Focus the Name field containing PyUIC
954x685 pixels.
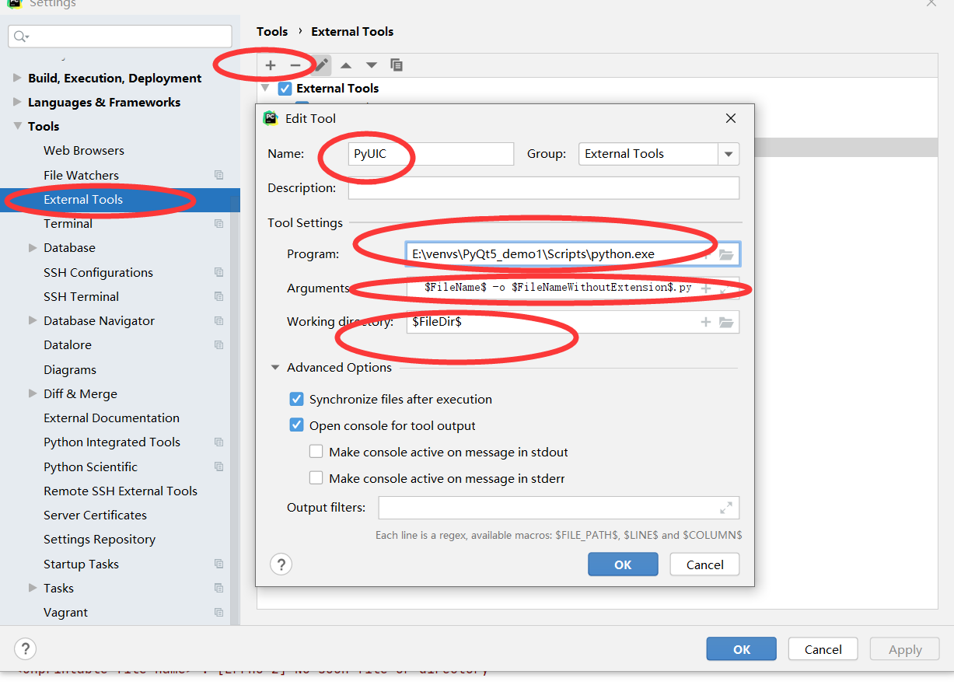click(x=431, y=154)
